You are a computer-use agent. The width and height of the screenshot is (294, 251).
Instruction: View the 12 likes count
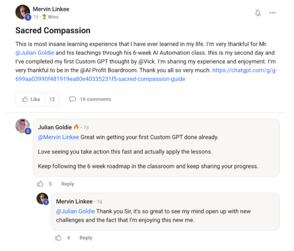click(x=52, y=99)
